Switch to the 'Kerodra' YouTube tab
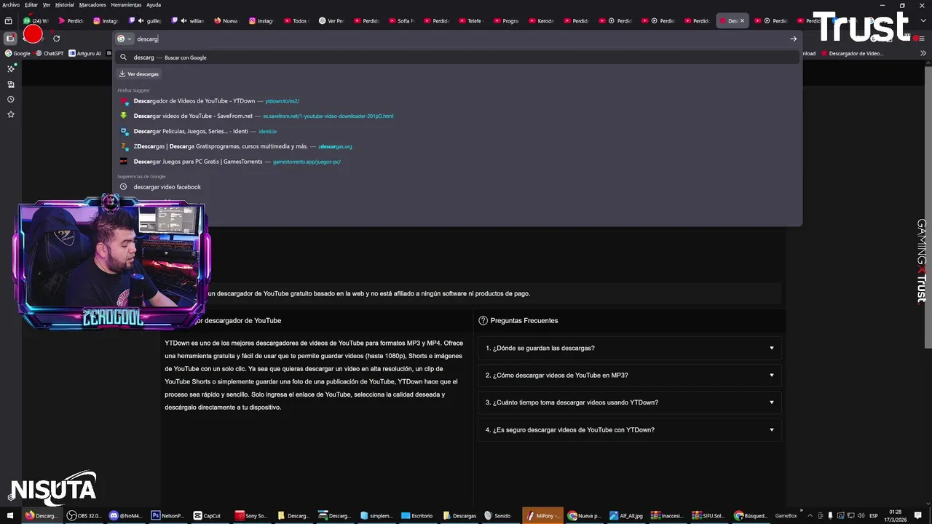 (x=541, y=21)
